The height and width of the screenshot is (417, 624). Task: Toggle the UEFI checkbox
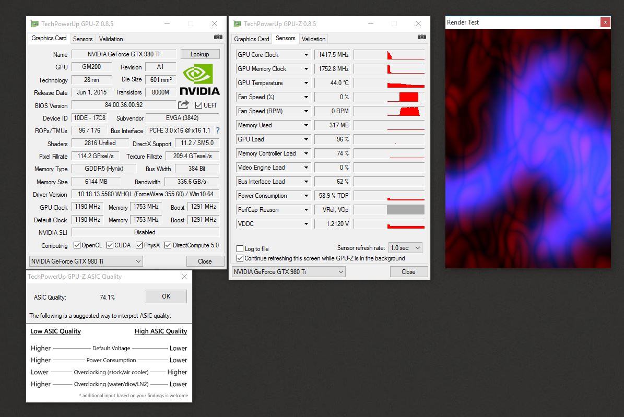(198, 105)
